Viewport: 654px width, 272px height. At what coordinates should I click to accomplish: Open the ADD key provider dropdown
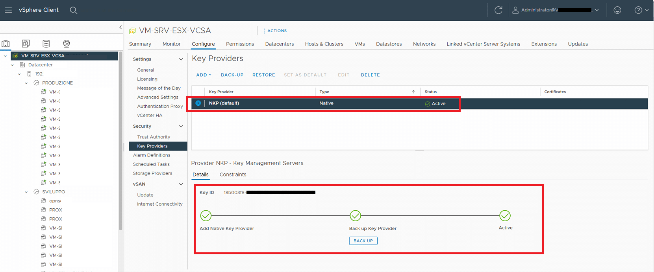(204, 75)
